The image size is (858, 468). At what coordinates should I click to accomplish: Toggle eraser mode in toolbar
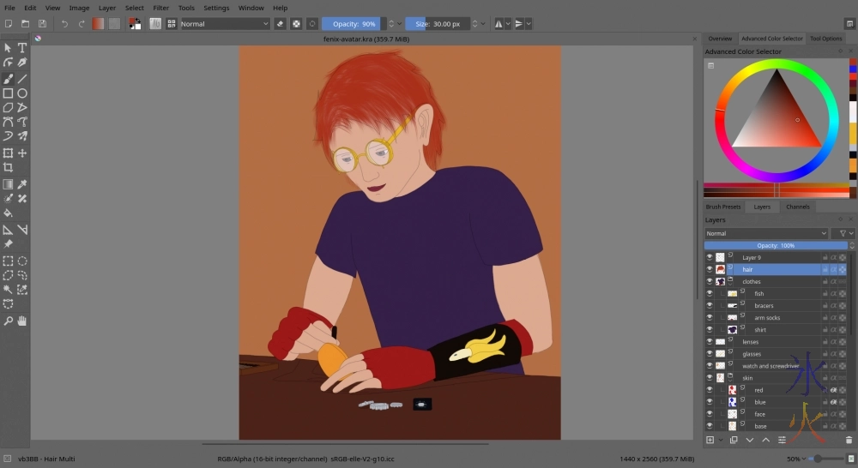pos(280,24)
